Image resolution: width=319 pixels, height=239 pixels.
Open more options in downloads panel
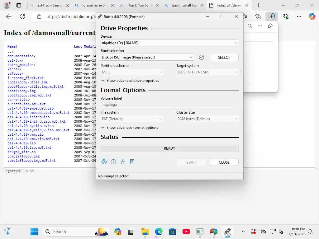tap(260, 26)
